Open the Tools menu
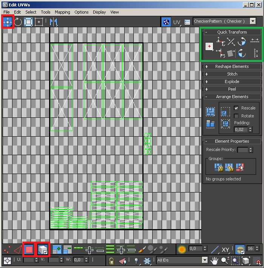Image resolution: width=264 pixels, height=268 pixels. 46,12
